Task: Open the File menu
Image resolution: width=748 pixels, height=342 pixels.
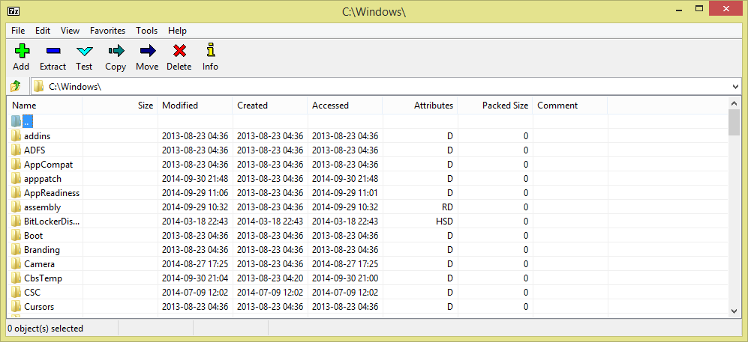Action: coord(18,31)
